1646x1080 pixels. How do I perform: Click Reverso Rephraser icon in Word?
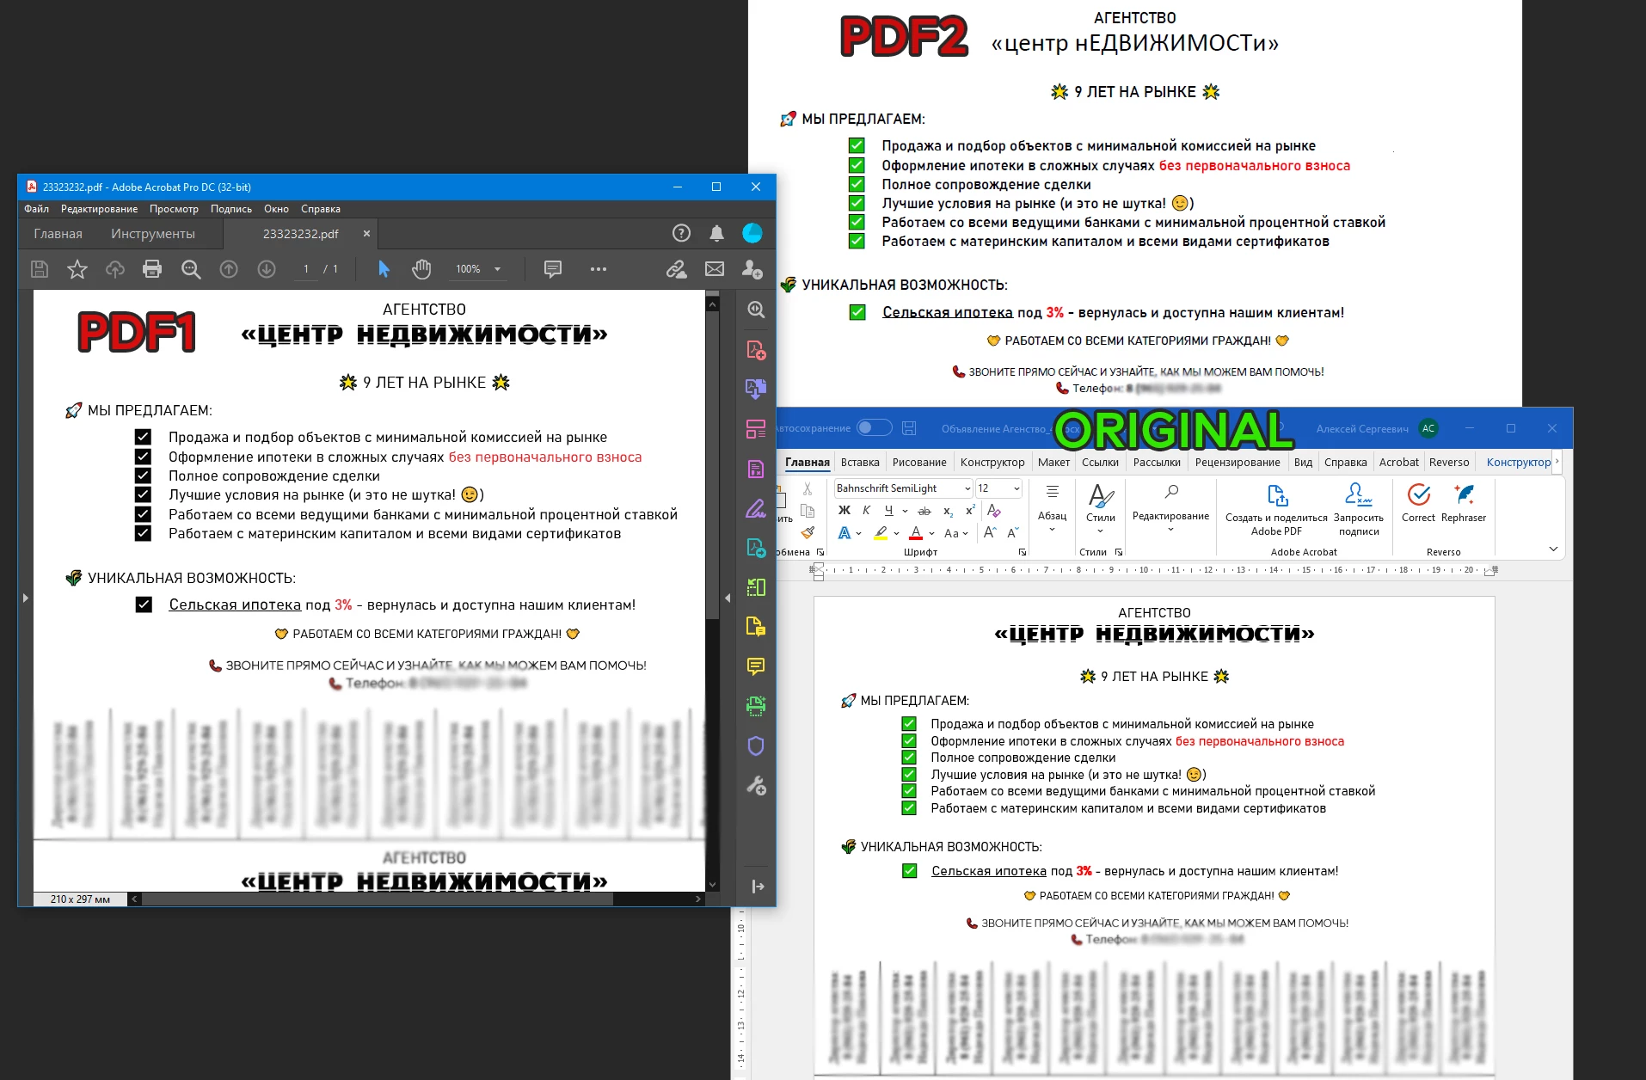[1464, 502]
